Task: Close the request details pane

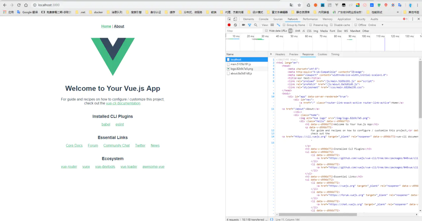Action: (x=271, y=54)
